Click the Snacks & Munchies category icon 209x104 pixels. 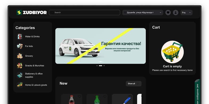click(x=20, y=66)
